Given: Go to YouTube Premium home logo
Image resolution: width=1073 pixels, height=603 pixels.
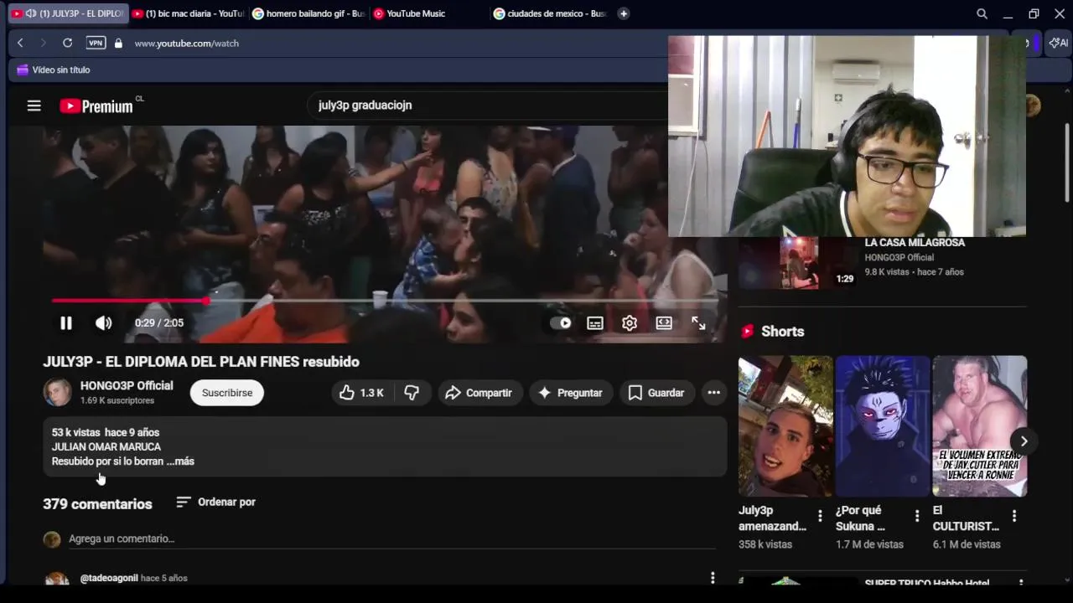Looking at the screenshot, I should click(96, 106).
